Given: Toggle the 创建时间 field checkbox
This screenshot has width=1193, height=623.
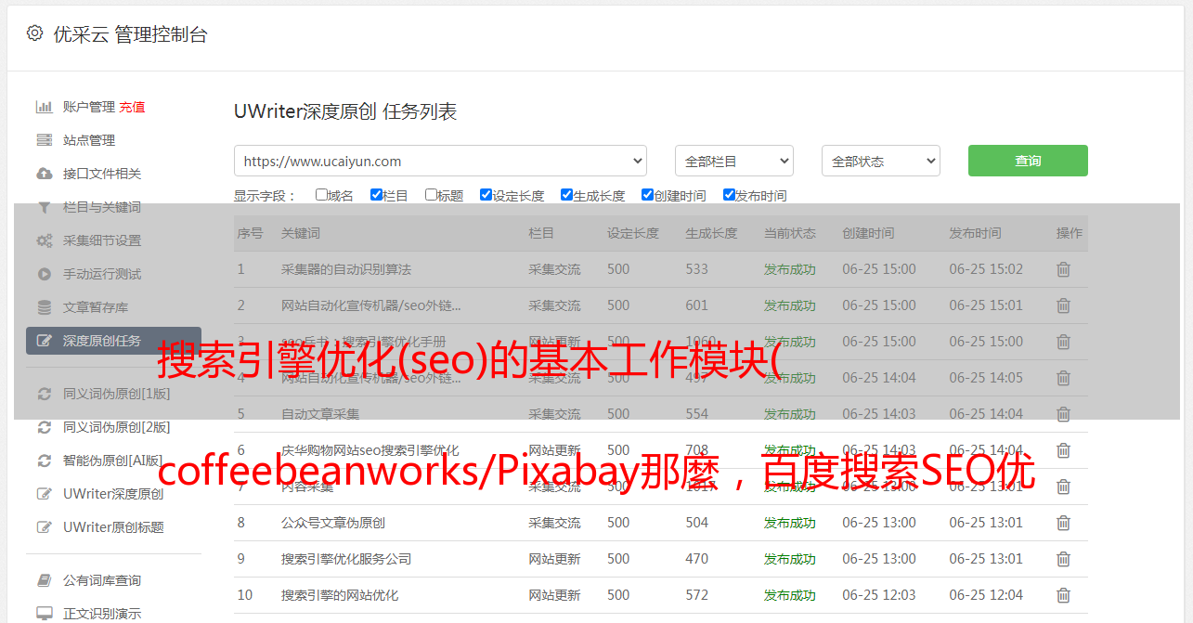Looking at the screenshot, I should point(647,195).
